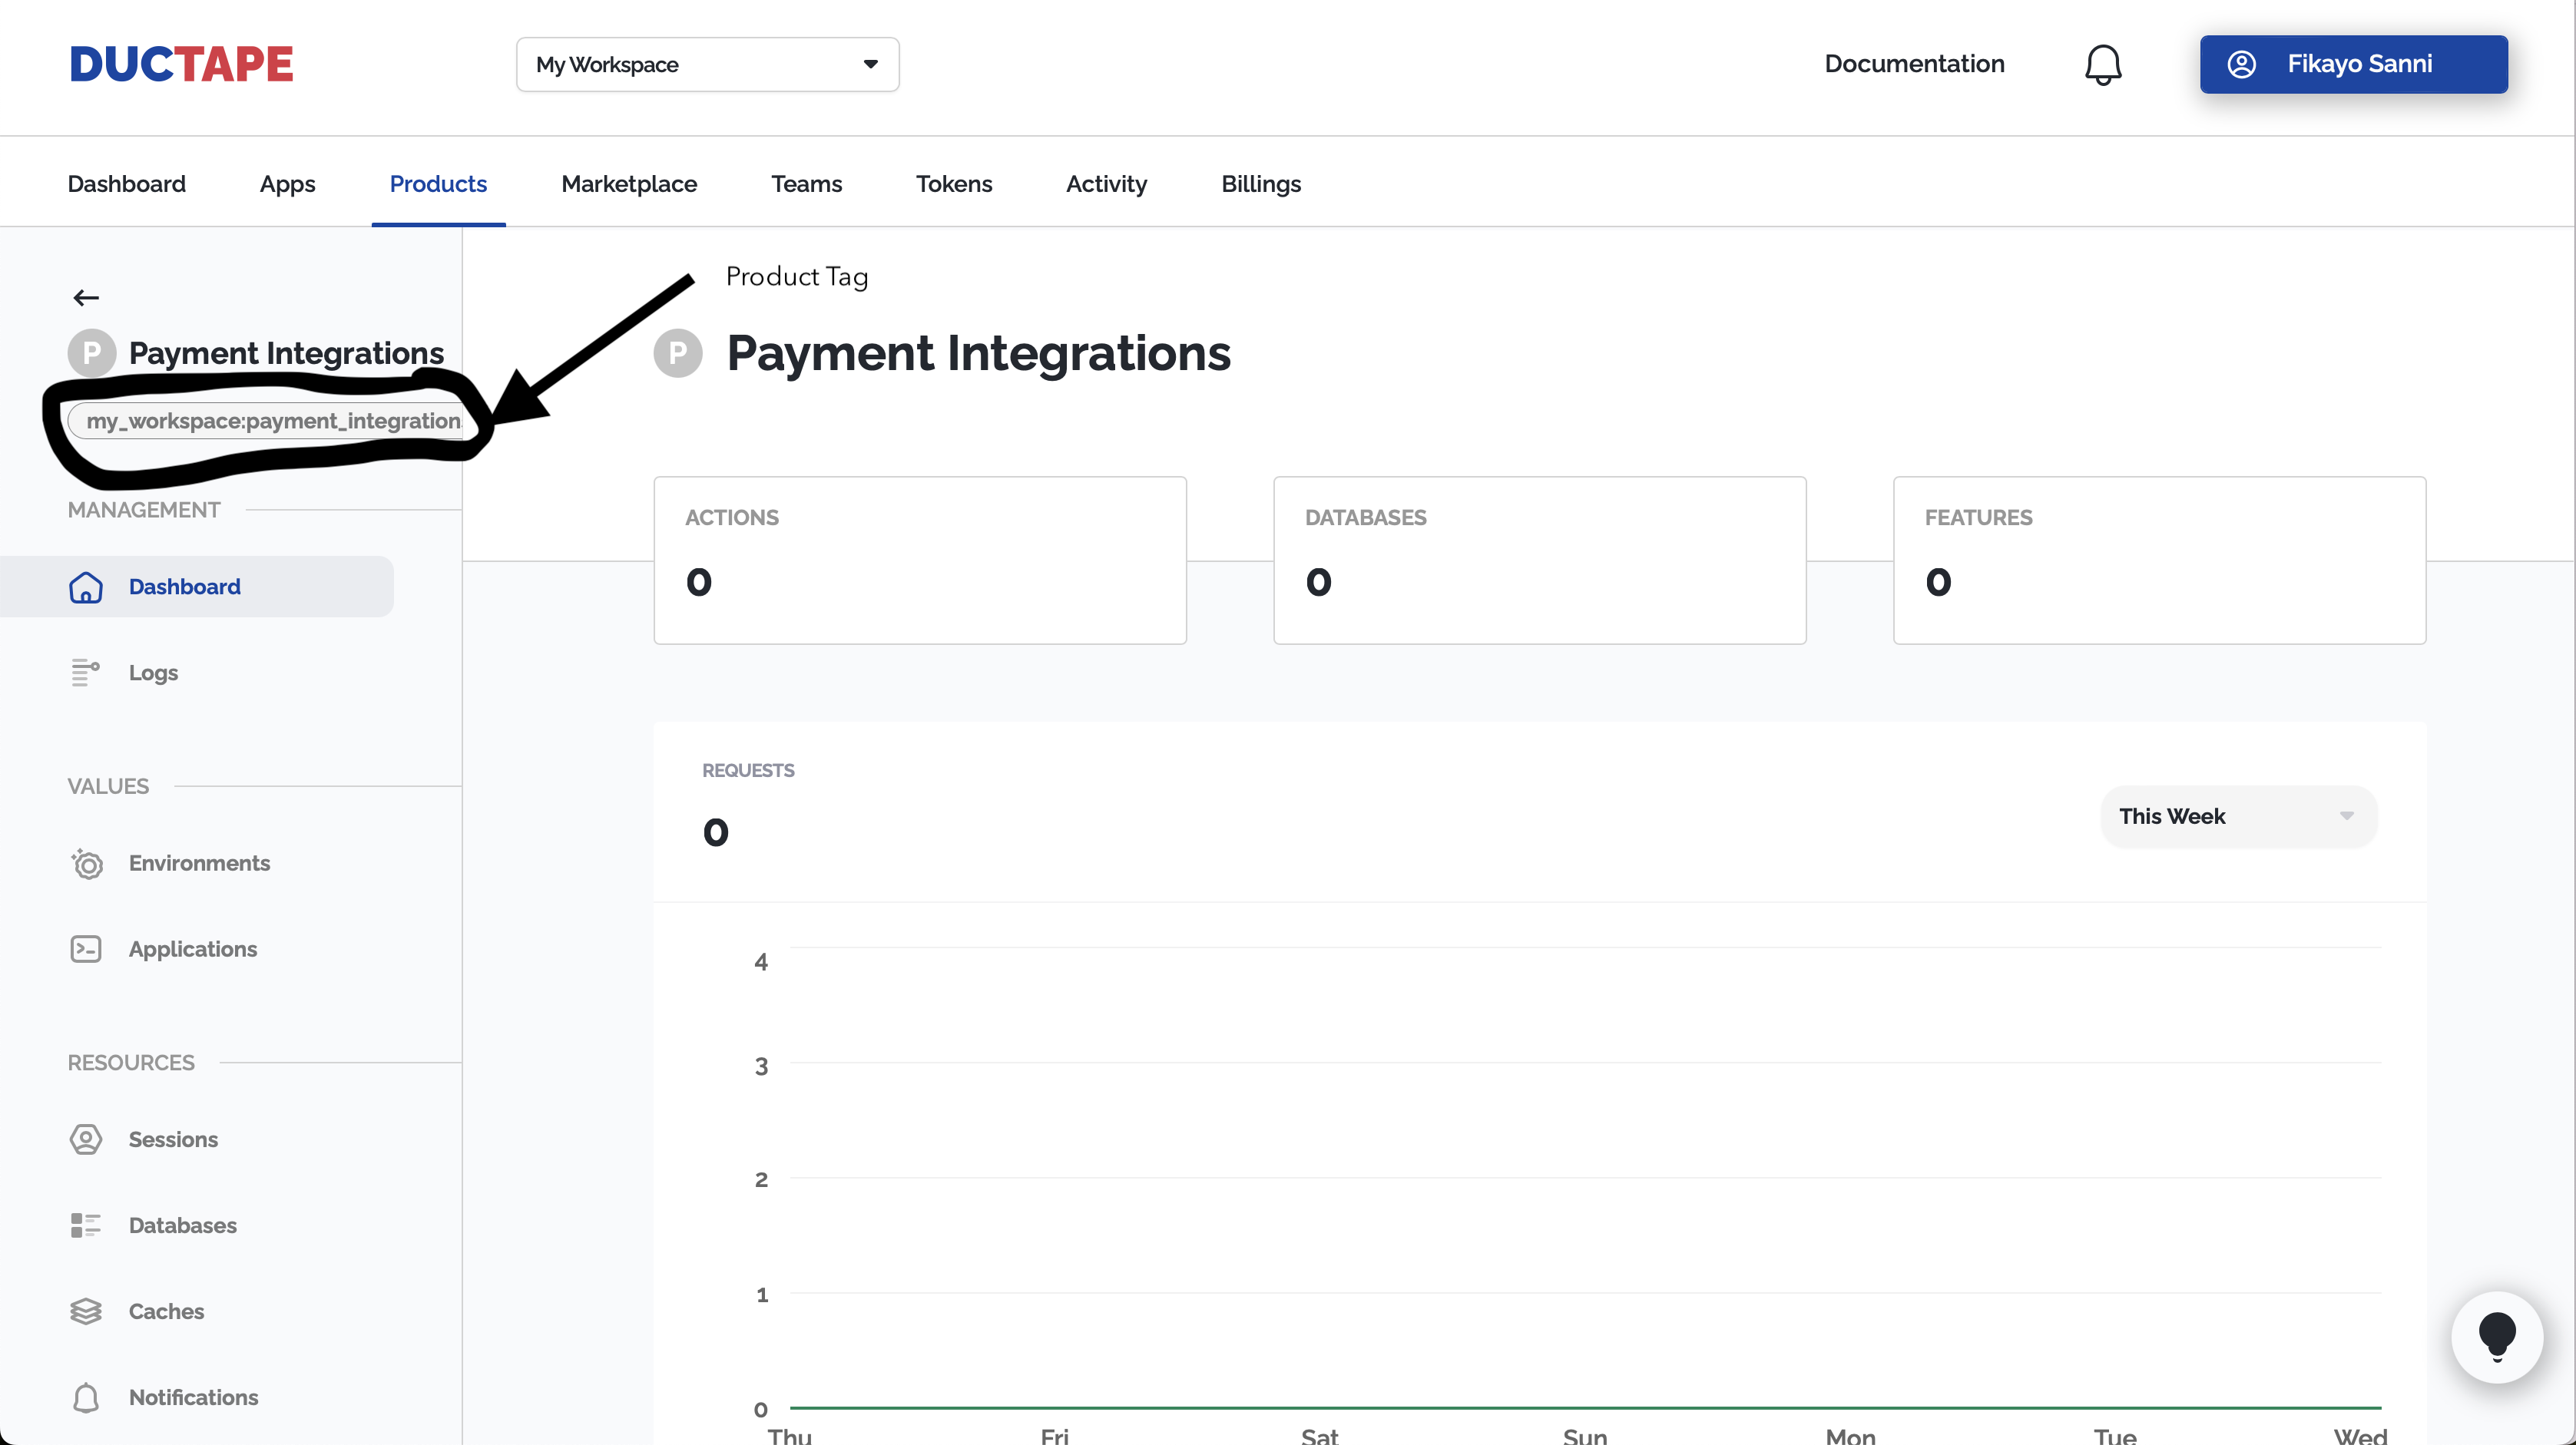View the Billings tab
This screenshot has height=1445, width=2576.
coord(1261,184)
